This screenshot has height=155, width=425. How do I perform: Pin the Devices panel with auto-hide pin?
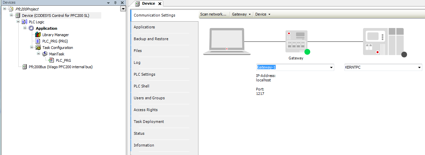115,3
